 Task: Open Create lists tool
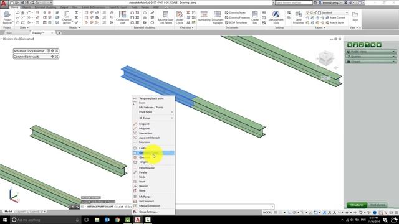tap(255, 17)
